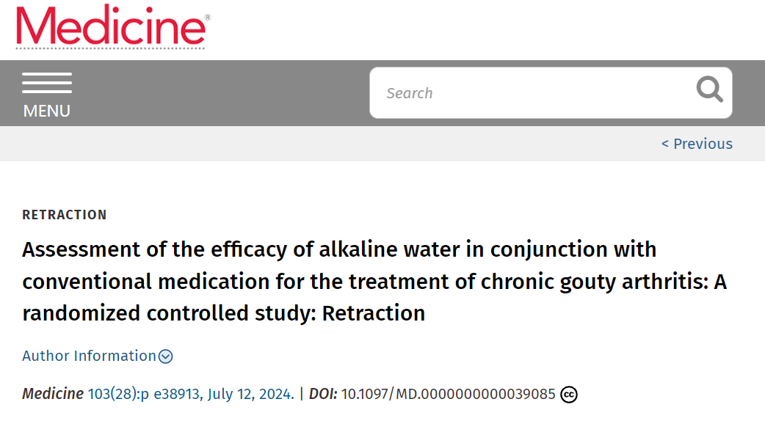The image size is (765, 421).
Task: Click the bold DOI label
Action: [323, 394]
